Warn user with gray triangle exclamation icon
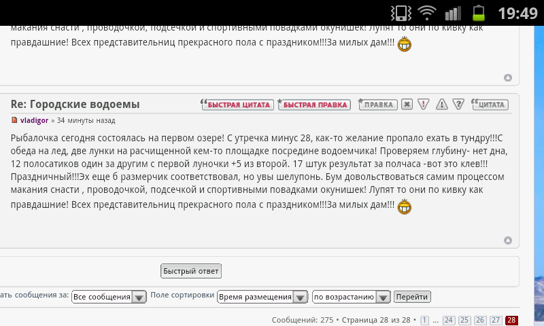This screenshot has height=326, width=544. click(x=441, y=104)
